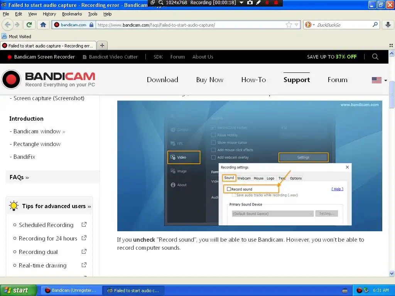The image size is (395, 296).
Task: Open the Windows Start menu
Action: click(19, 290)
